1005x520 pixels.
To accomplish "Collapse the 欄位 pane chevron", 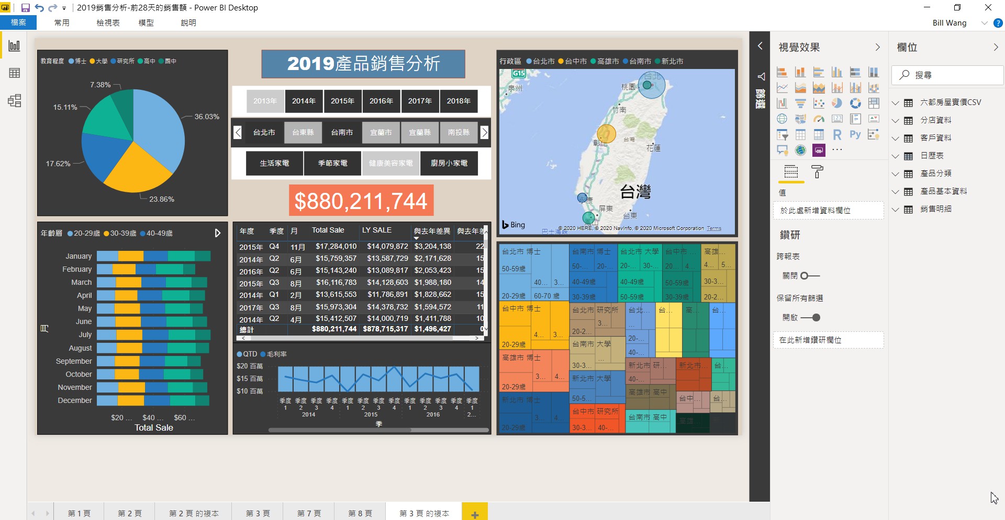I will (996, 47).
